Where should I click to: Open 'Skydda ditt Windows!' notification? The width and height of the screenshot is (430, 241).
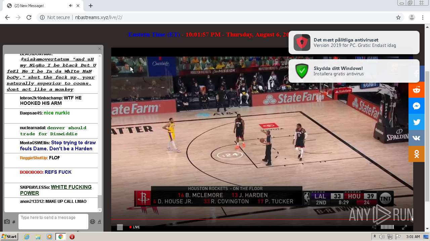point(354,71)
